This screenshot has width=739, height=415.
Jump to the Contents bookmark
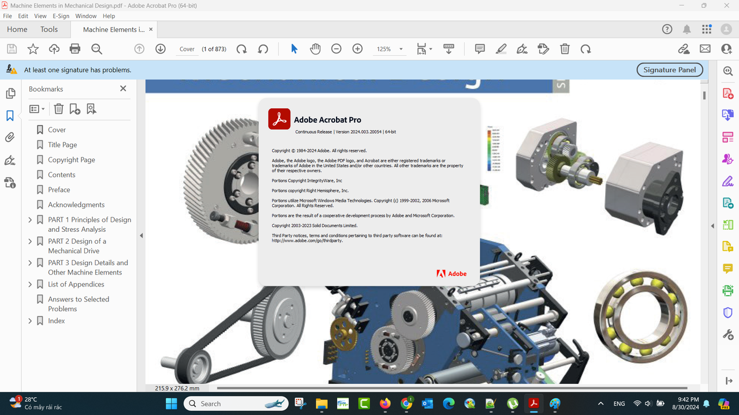point(62,175)
